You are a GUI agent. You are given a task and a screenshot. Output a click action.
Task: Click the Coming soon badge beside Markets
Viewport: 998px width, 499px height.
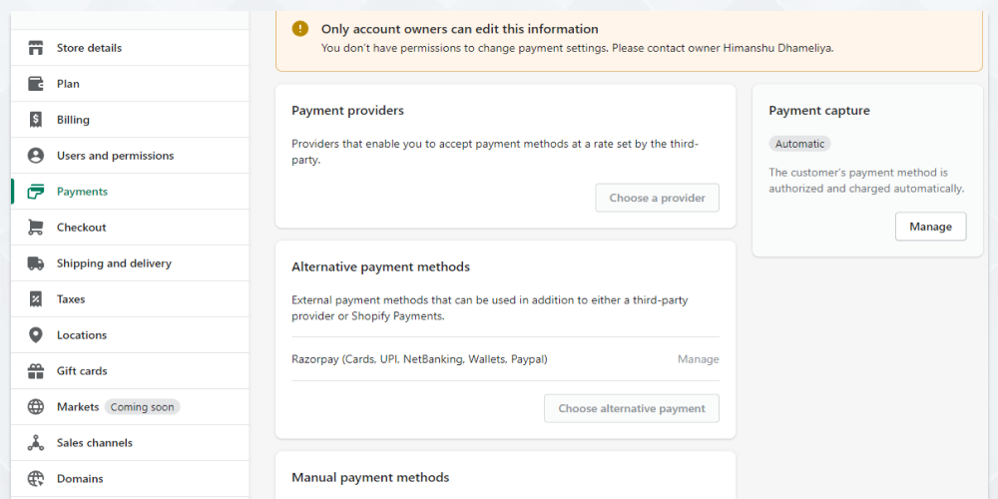(x=142, y=407)
